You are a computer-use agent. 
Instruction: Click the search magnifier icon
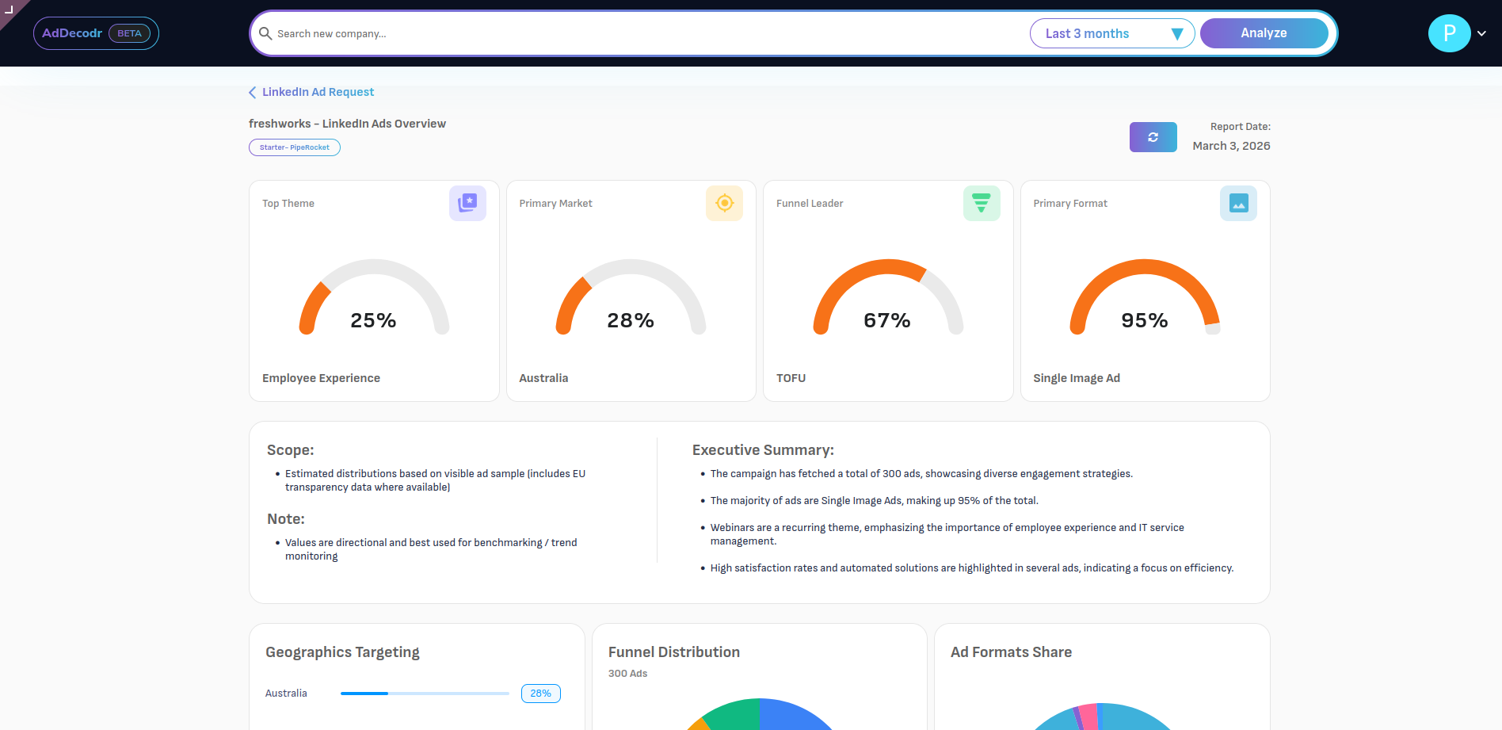265,33
